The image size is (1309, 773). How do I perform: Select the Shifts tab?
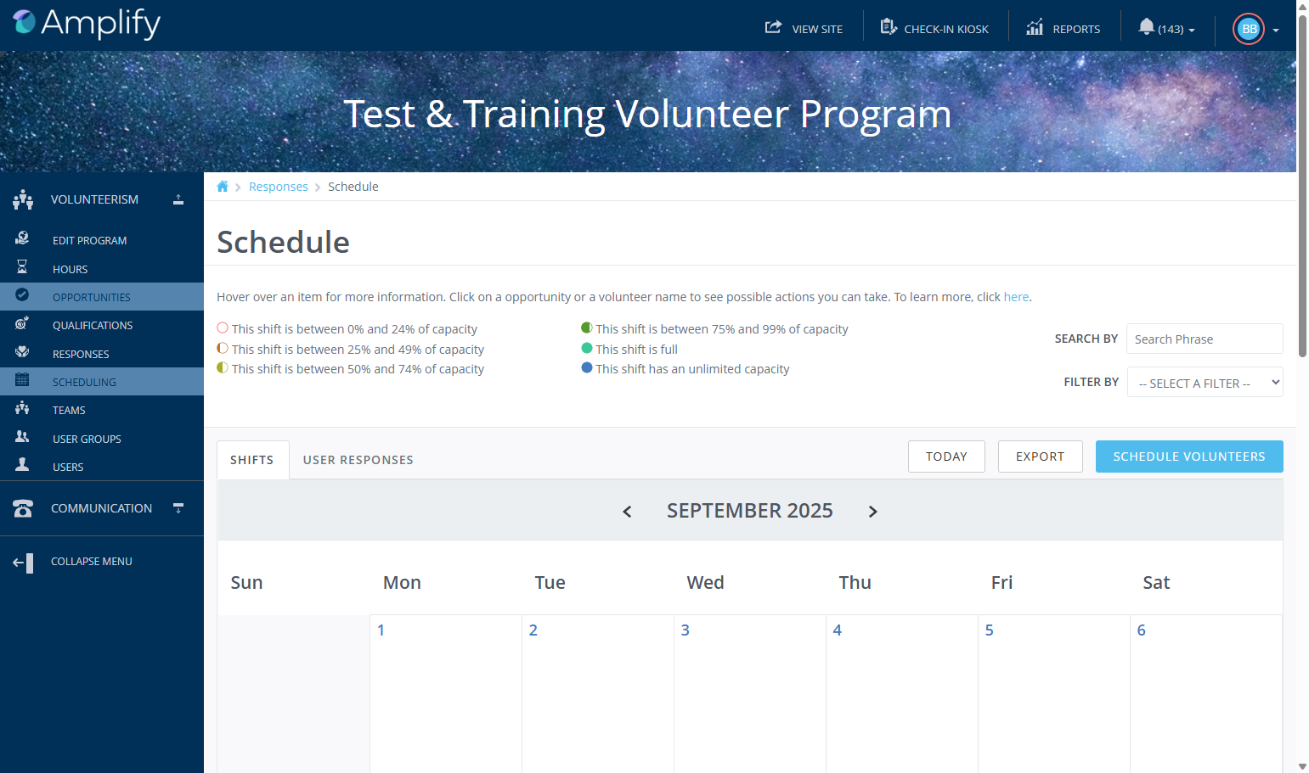[x=252, y=460]
